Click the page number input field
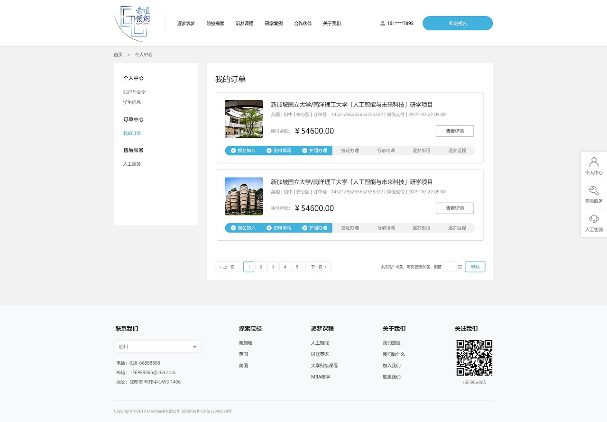607x422 pixels. click(450, 267)
